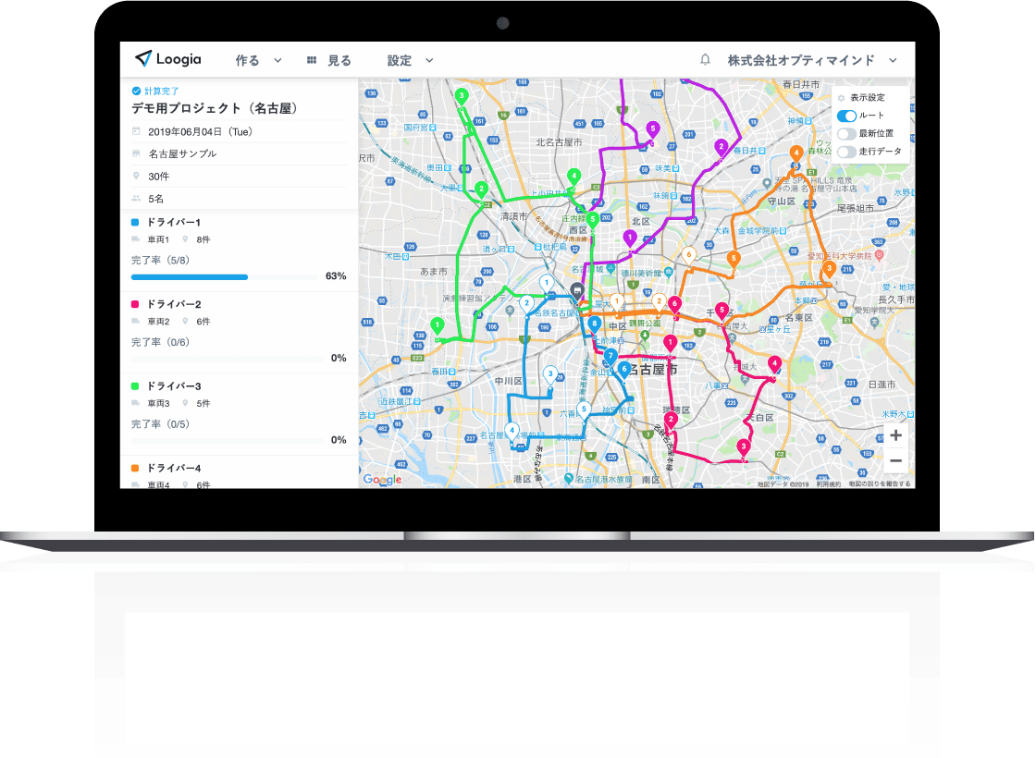The width and height of the screenshot is (1036, 758).
Task: Enable the 最新位置 toggle
Action: pos(846,133)
